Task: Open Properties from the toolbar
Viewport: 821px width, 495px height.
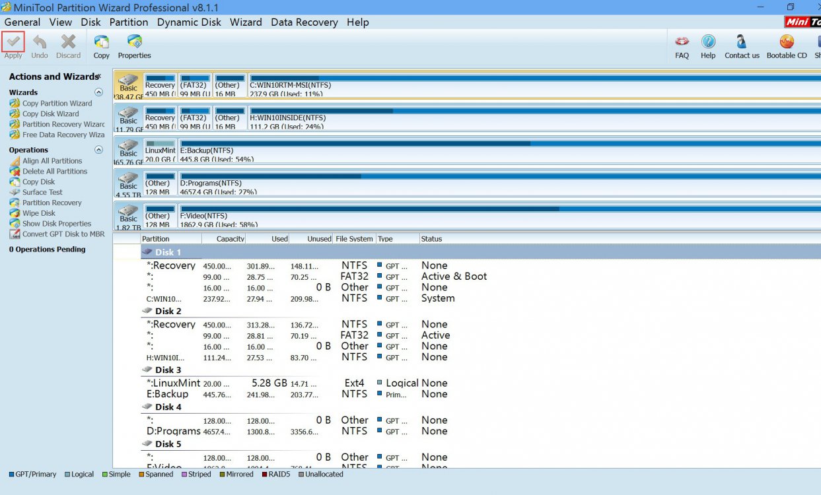Action: click(135, 42)
